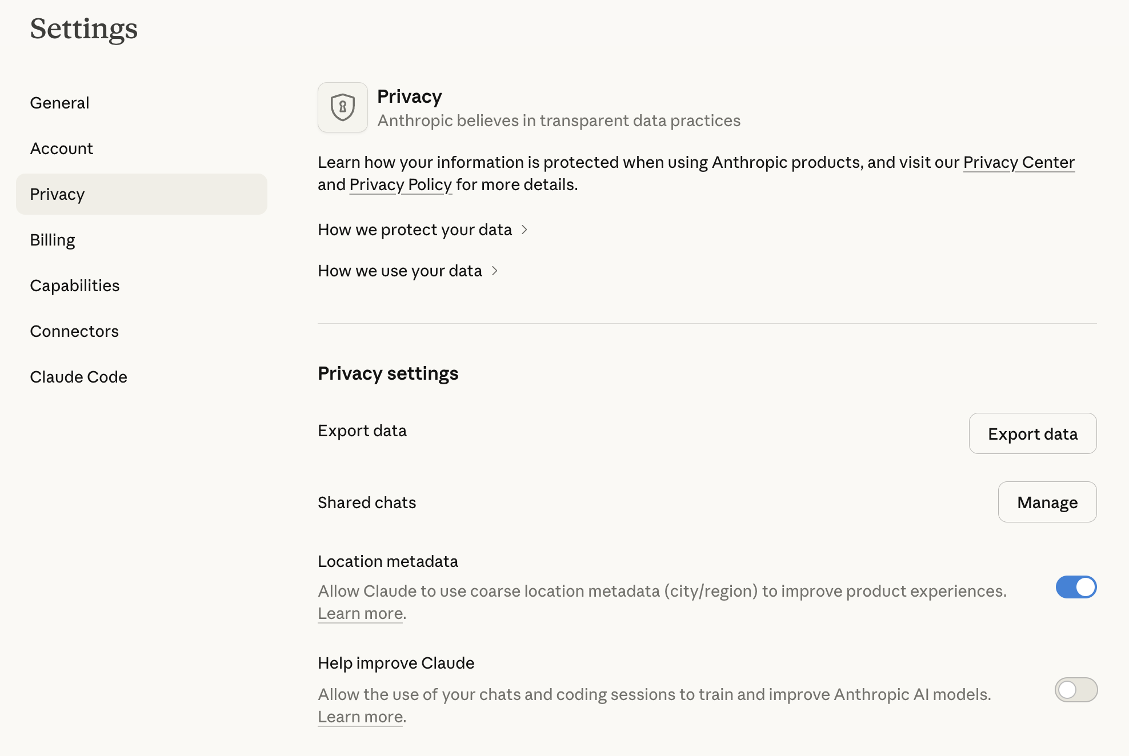This screenshot has width=1129, height=756.
Task: Select the Privacy sidebar item
Action: coord(57,194)
